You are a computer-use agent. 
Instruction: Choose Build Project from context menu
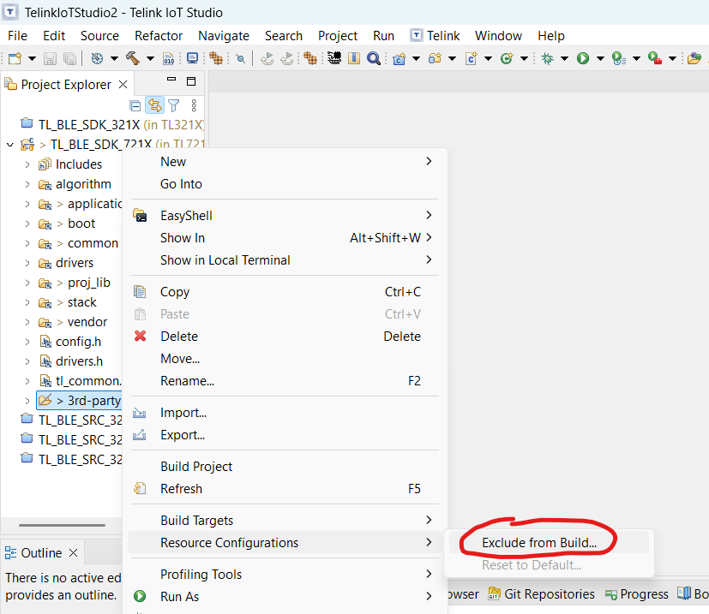(196, 467)
